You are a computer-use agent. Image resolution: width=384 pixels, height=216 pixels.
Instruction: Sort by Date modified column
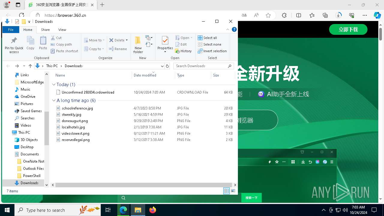coord(153,75)
